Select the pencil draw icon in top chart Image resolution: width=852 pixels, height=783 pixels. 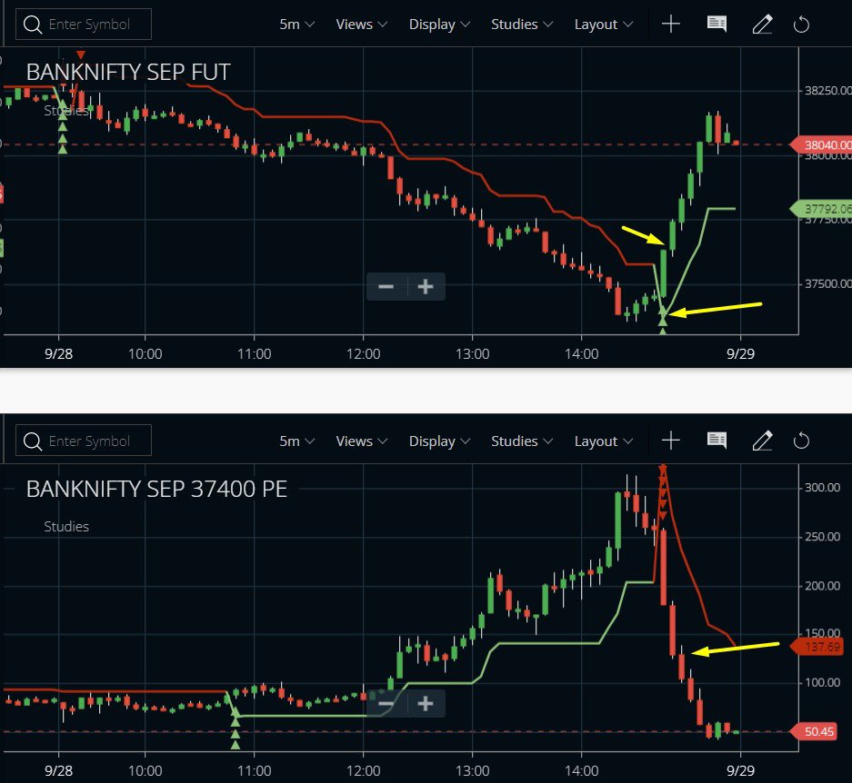coord(762,25)
